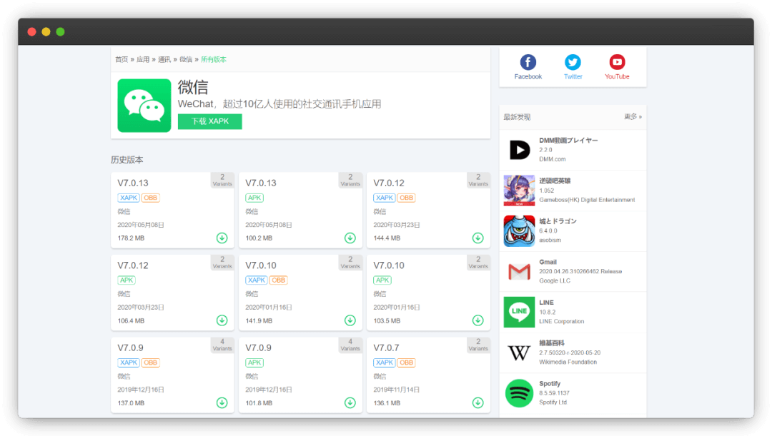Click APK tag on V7.0.9 101.8 MB card
Image resolution: width=772 pixels, height=436 pixels.
click(254, 363)
